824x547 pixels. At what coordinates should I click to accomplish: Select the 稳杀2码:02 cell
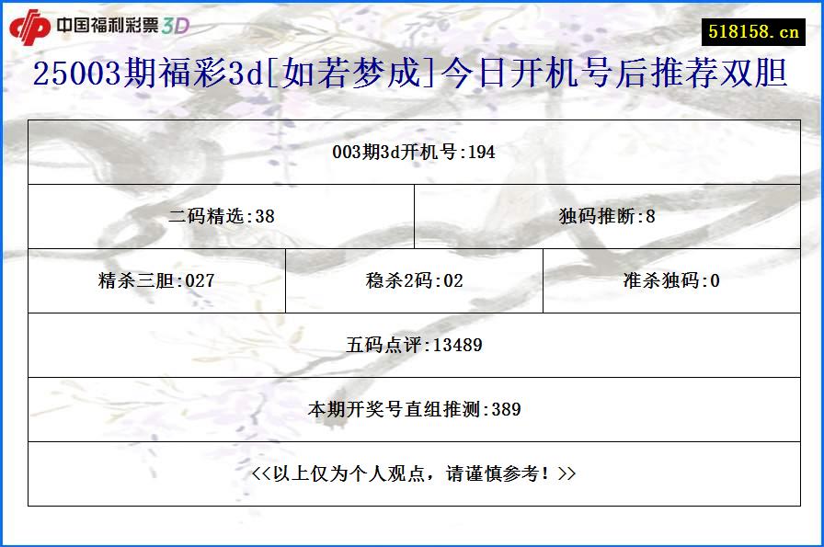[412, 281]
